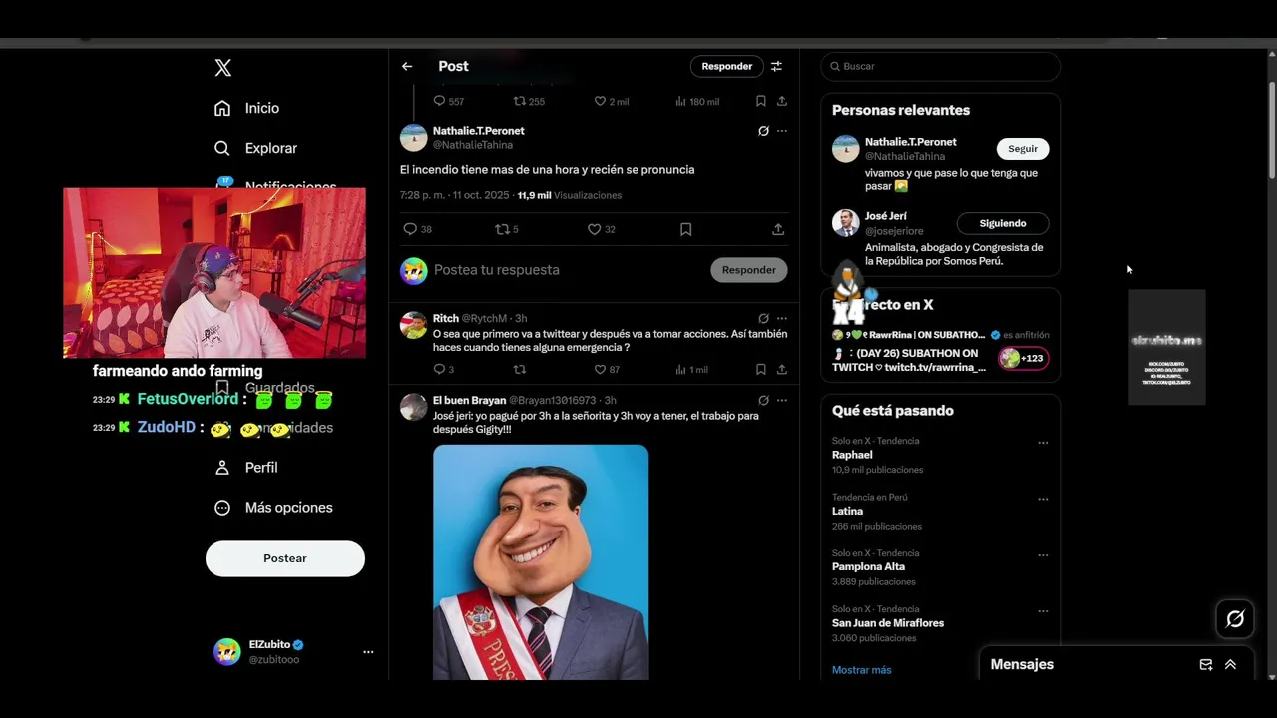Viewport: 1277px width, 718px height.
Task: View Ritch reply 1 mil views
Action: click(x=691, y=370)
